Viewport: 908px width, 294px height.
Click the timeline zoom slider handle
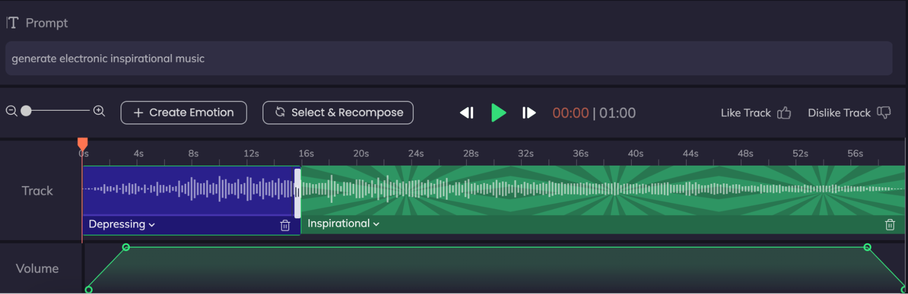(26, 111)
